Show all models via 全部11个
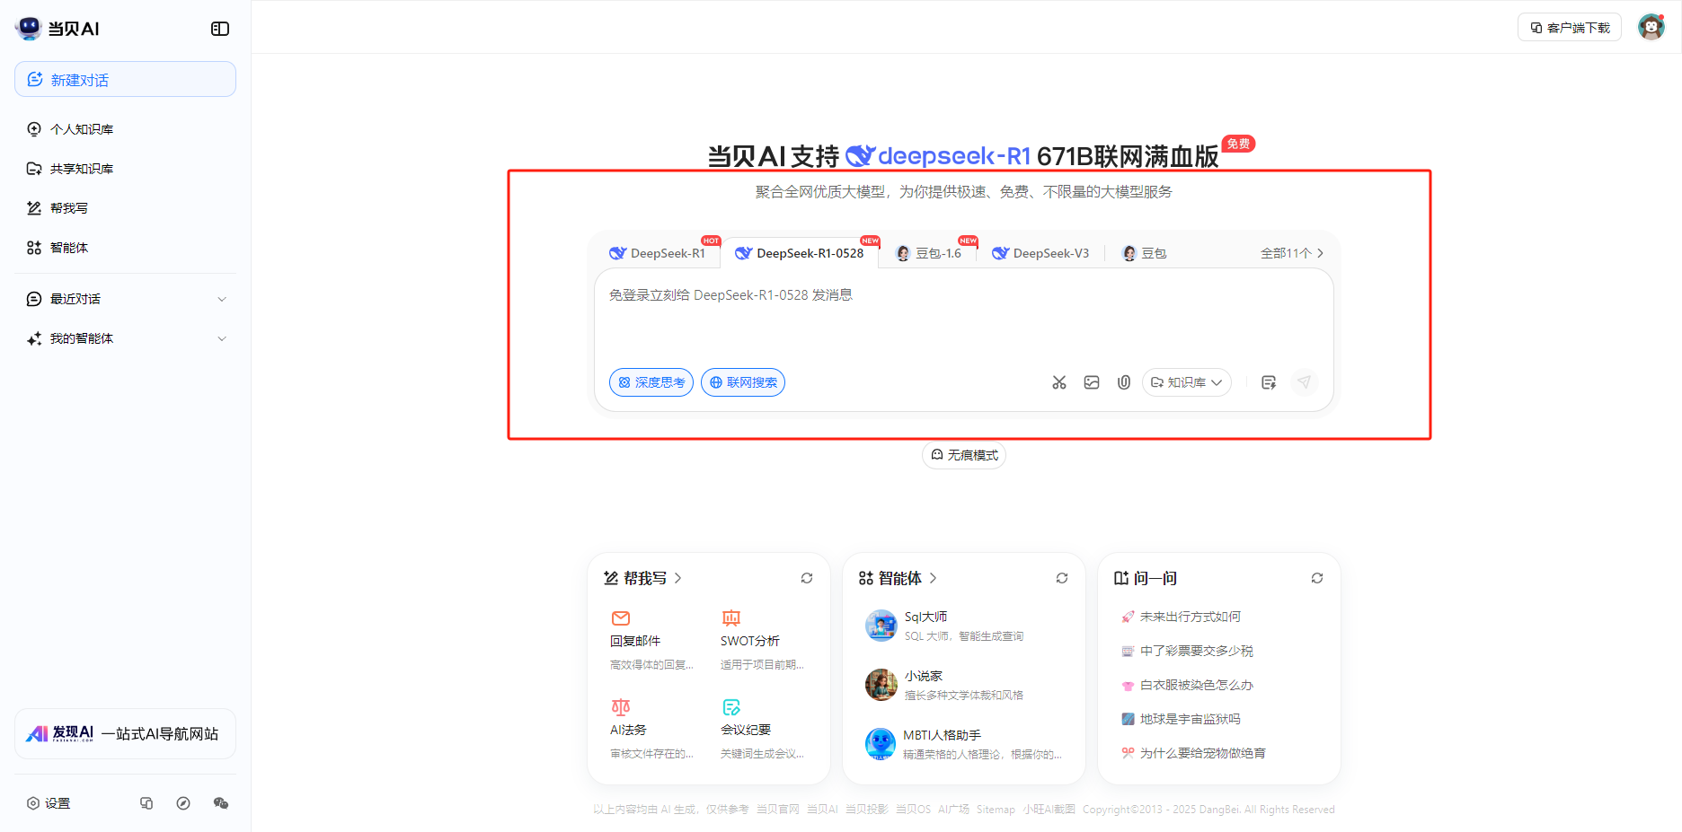Screen dimensions: 1682x832 point(1292,253)
